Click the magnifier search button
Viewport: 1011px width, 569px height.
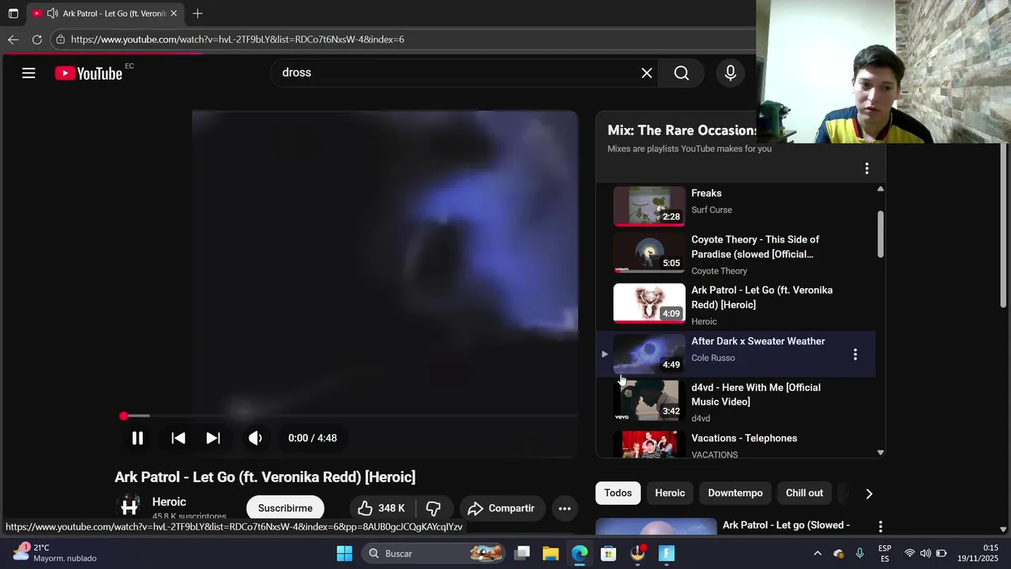coord(682,73)
